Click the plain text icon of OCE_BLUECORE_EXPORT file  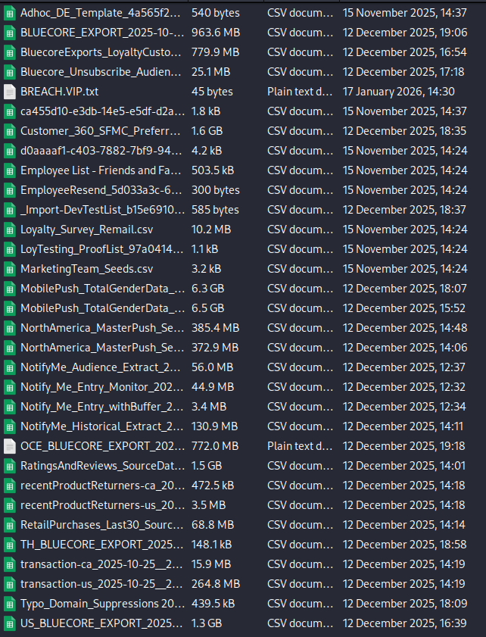[9, 446]
